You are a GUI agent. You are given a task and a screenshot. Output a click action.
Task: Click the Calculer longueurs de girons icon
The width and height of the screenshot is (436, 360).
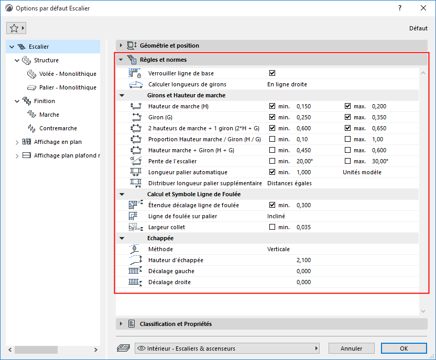[136, 84]
